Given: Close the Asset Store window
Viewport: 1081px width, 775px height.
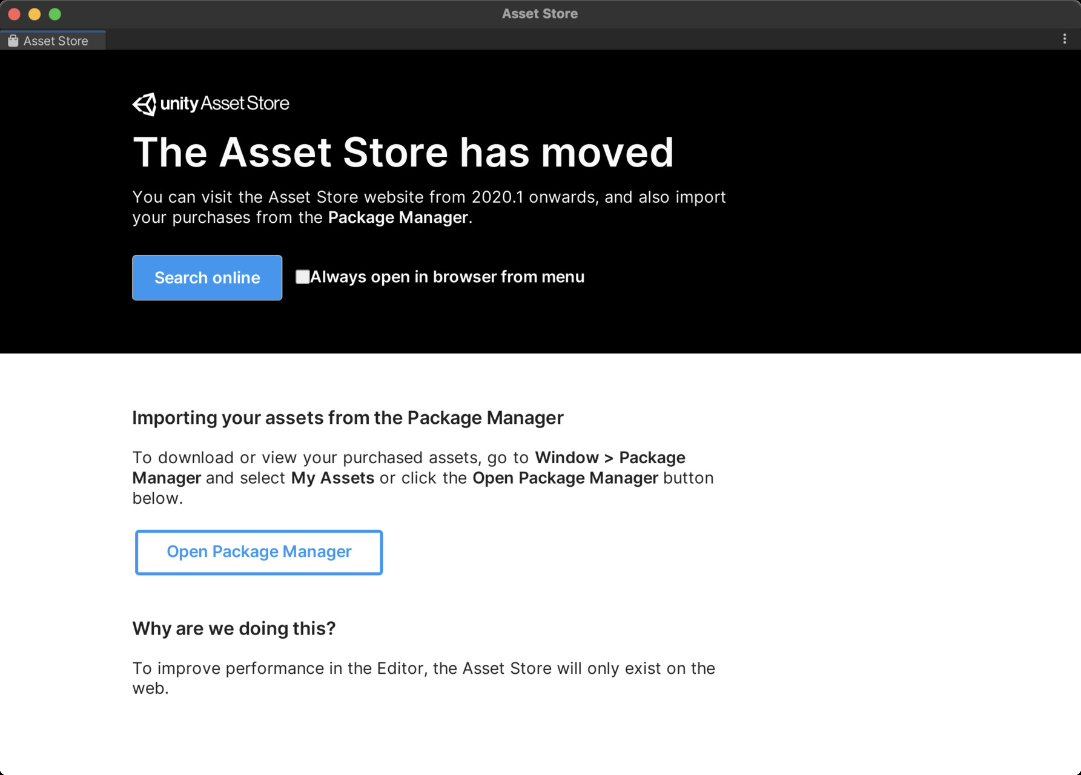Looking at the screenshot, I should (15, 14).
